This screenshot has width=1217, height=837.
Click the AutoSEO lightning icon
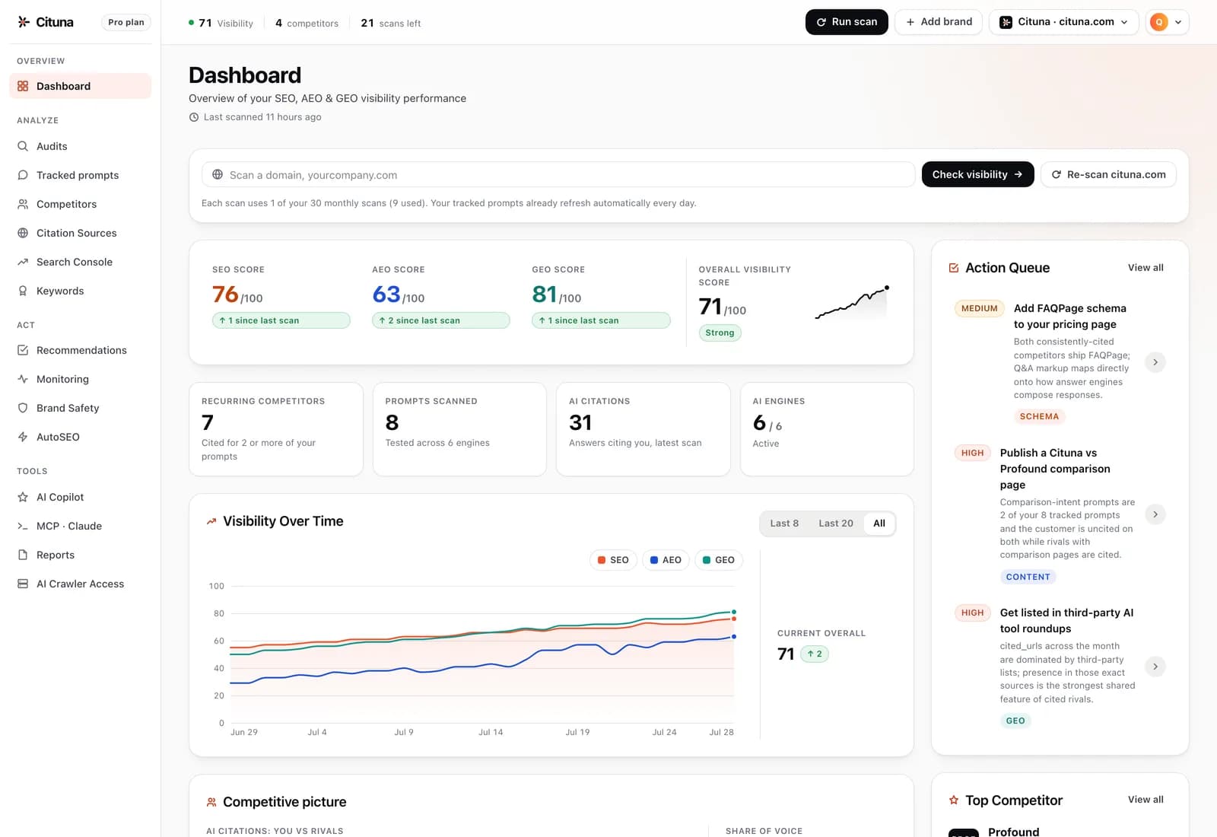click(23, 437)
